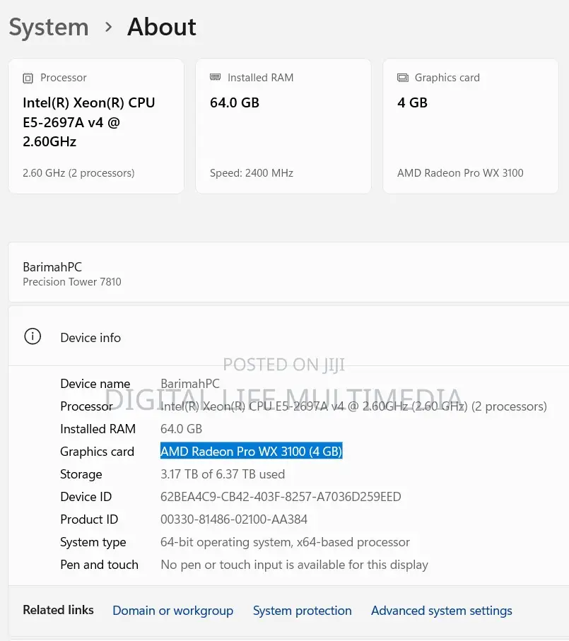Open the Advanced system settings link
Image resolution: width=569 pixels, height=641 pixels.
pos(442,611)
